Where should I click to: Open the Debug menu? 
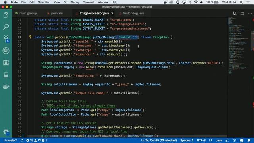(75, 2)
